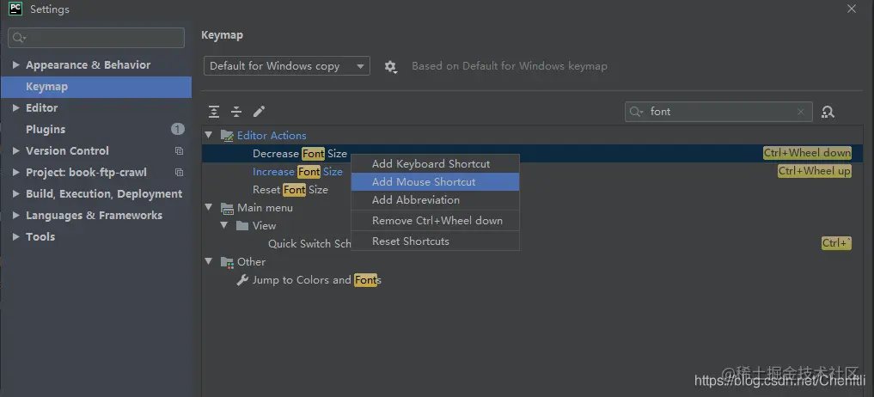Click the keymap filter field containing font
874x397 pixels.
(718, 112)
